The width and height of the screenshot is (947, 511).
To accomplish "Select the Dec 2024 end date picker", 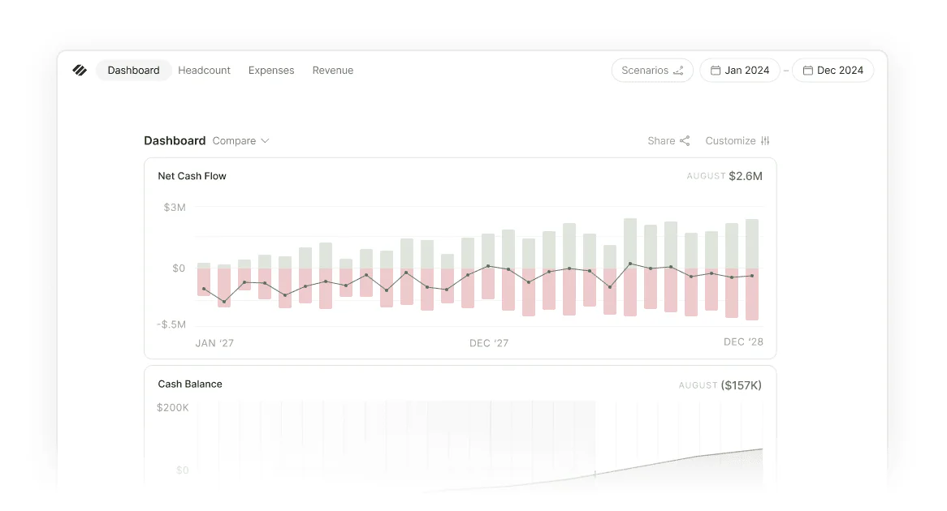I will pos(832,71).
